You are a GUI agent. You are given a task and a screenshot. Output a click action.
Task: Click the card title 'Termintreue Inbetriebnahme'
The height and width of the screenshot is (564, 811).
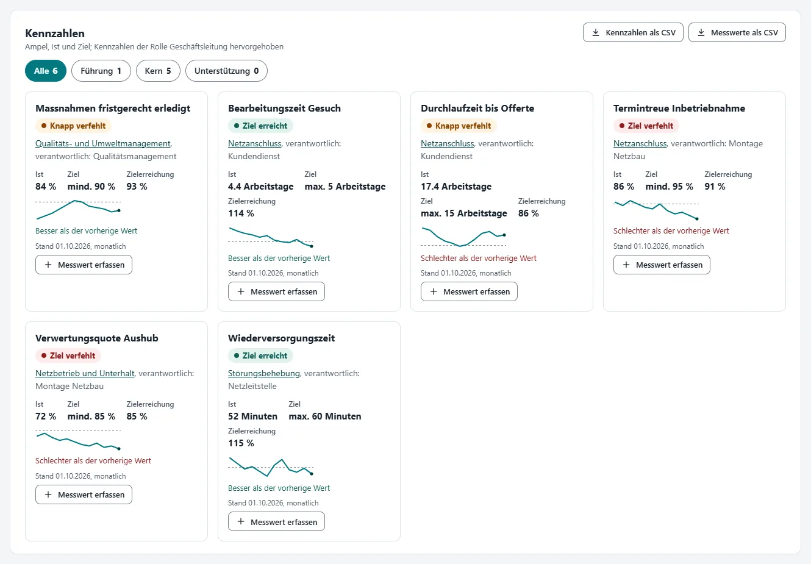coord(679,108)
